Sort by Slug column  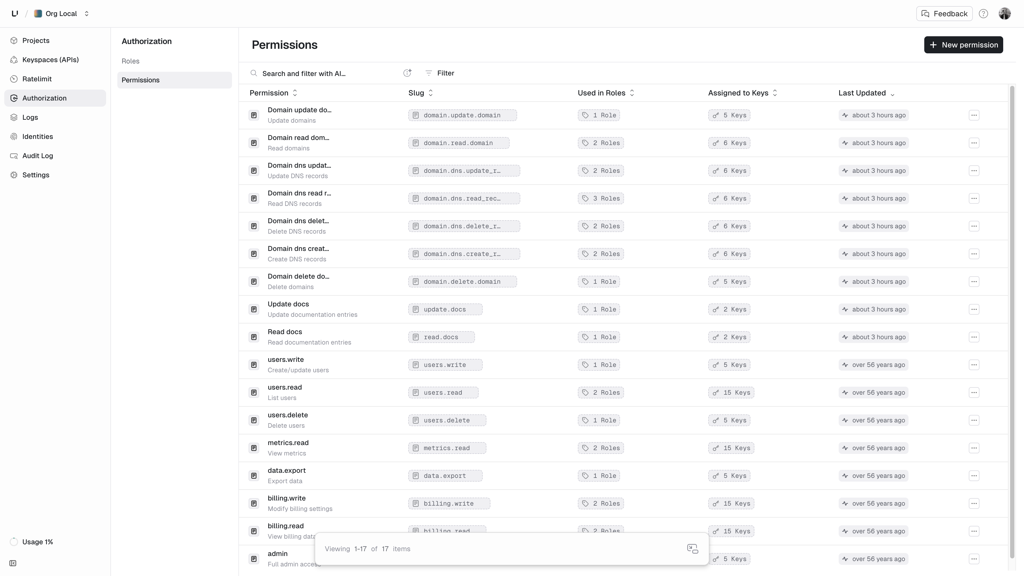click(x=421, y=93)
